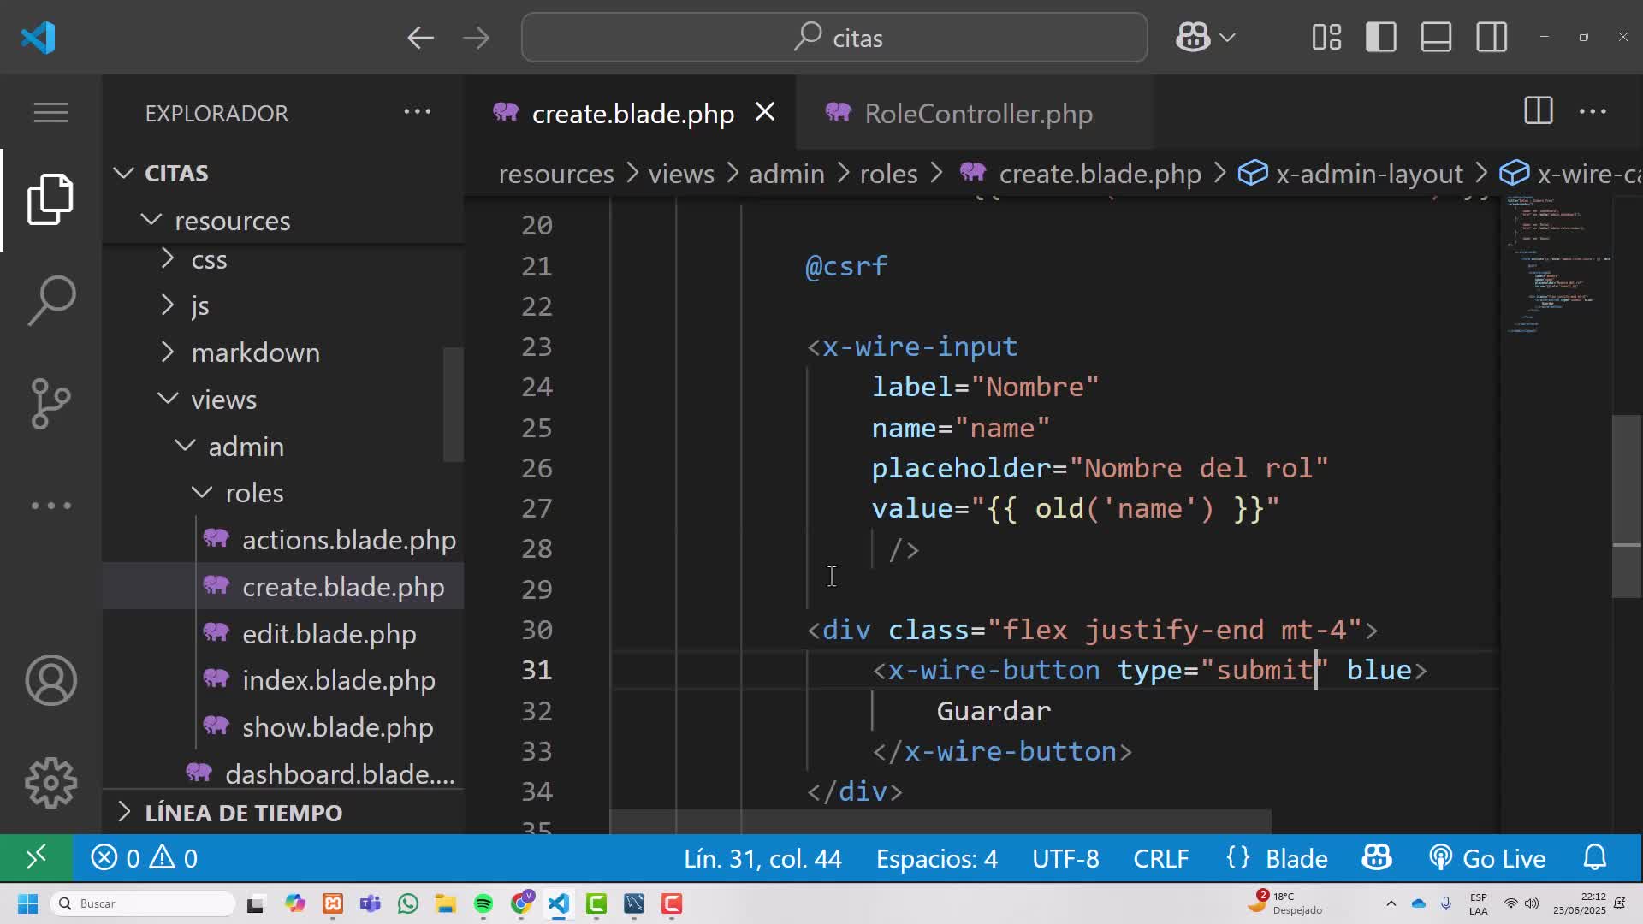Change the UTF-8 encoding
This screenshot has width=1643, height=924.
(1065, 858)
